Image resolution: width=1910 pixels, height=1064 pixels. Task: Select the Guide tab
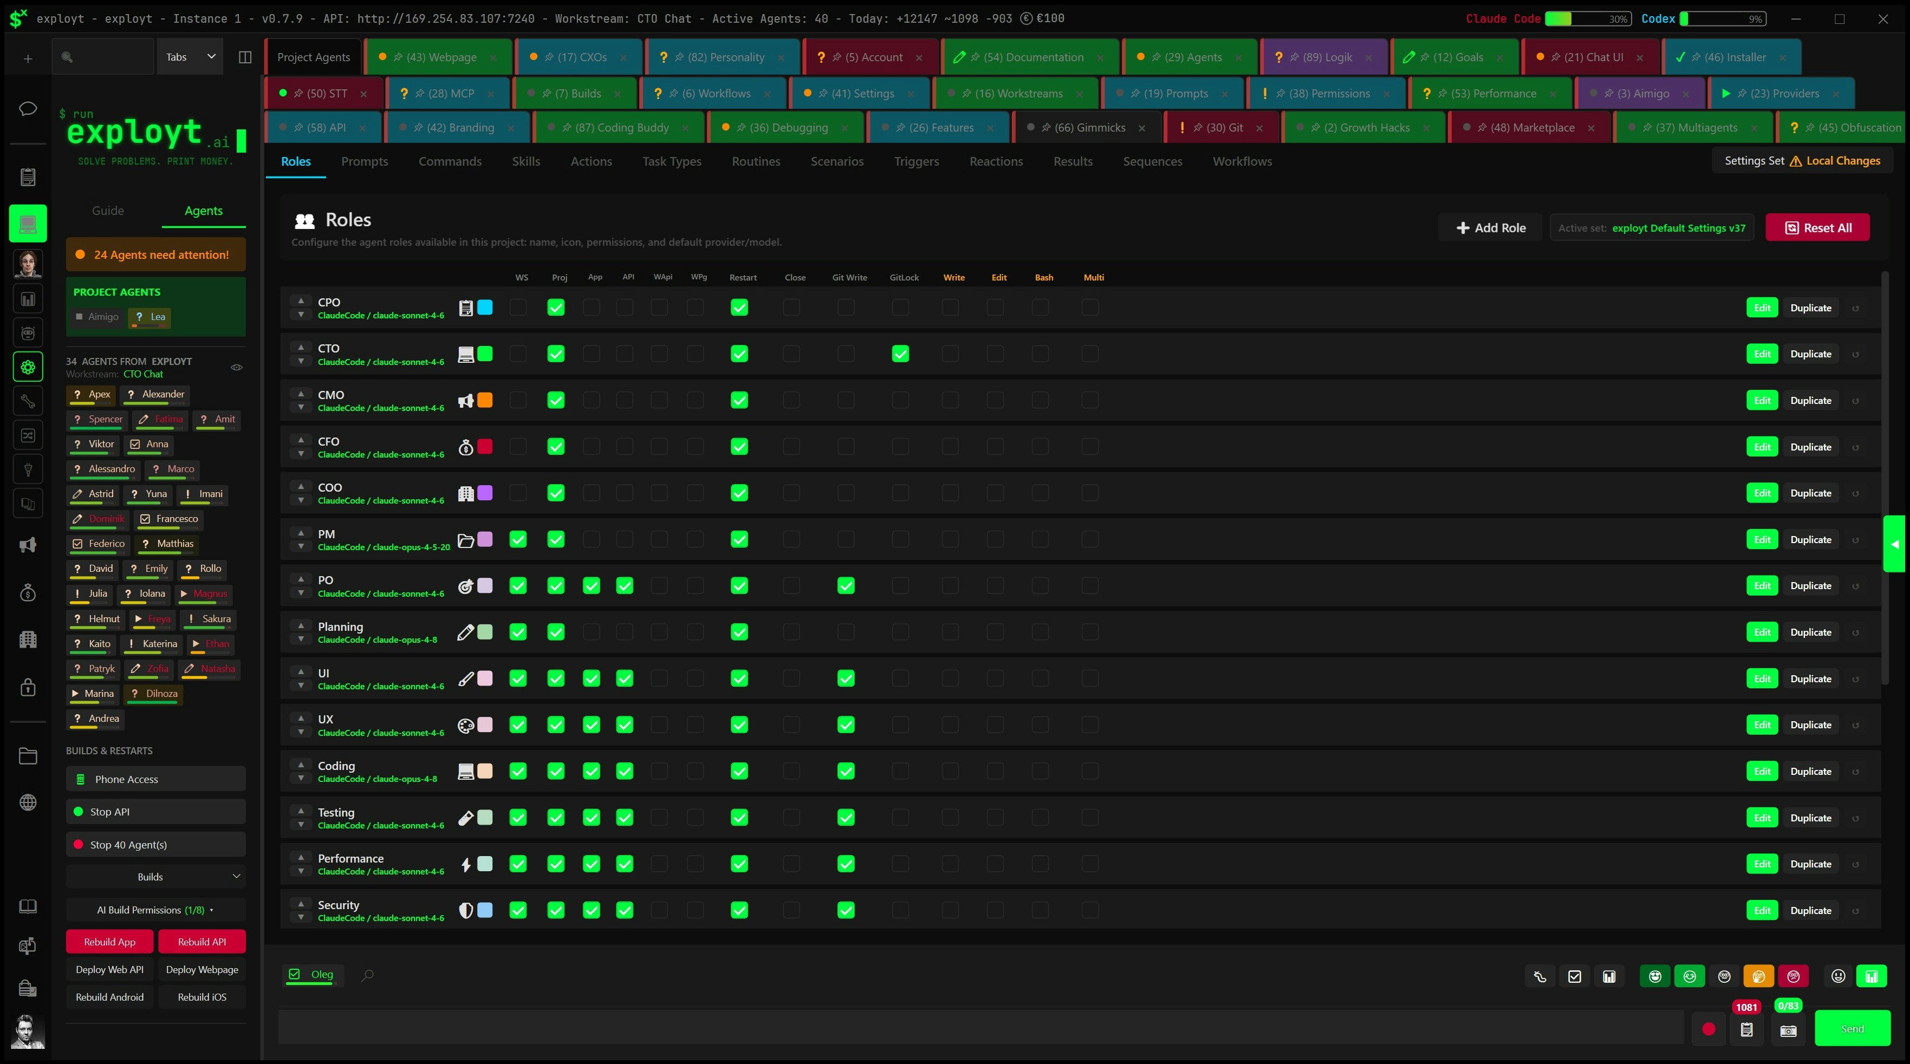coord(107,211)
